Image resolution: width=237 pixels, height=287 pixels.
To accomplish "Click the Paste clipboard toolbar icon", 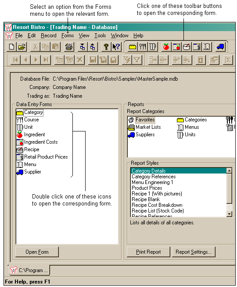I will coord(55,47).
